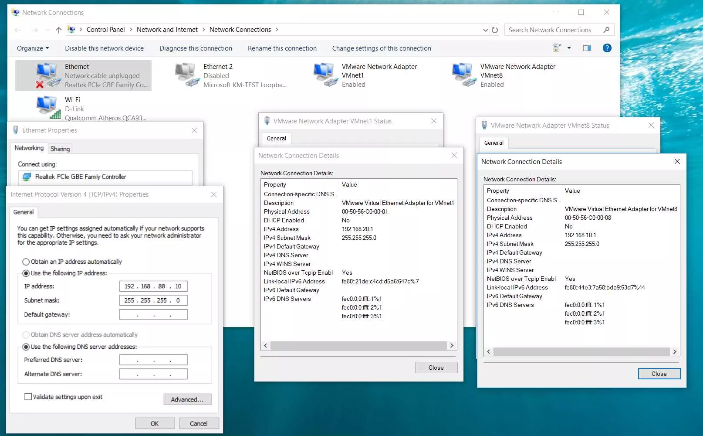Click Disable this network device
Image resolution: width=703 pixels, height=436 pixels.
pos(105,48)
